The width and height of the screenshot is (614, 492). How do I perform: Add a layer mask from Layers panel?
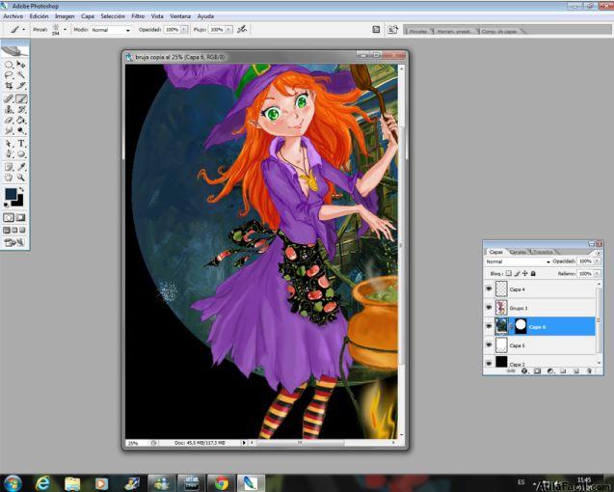537,370
